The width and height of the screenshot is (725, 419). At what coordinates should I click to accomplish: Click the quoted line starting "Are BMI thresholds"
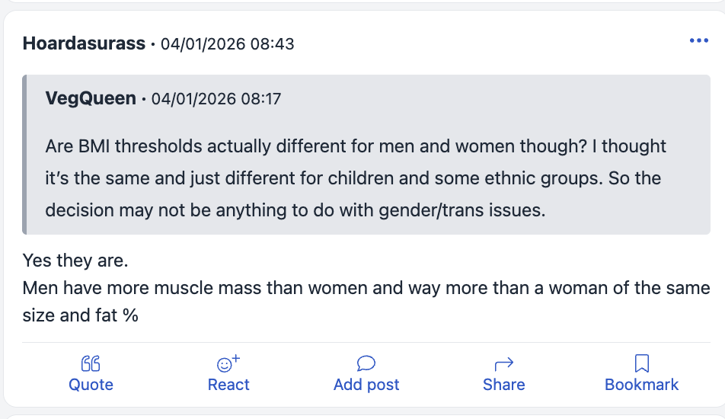356,146
